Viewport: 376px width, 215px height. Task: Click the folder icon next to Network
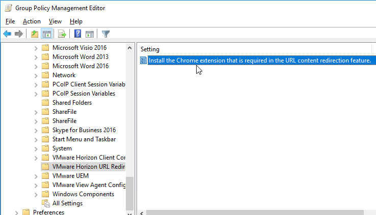point(45,75)
